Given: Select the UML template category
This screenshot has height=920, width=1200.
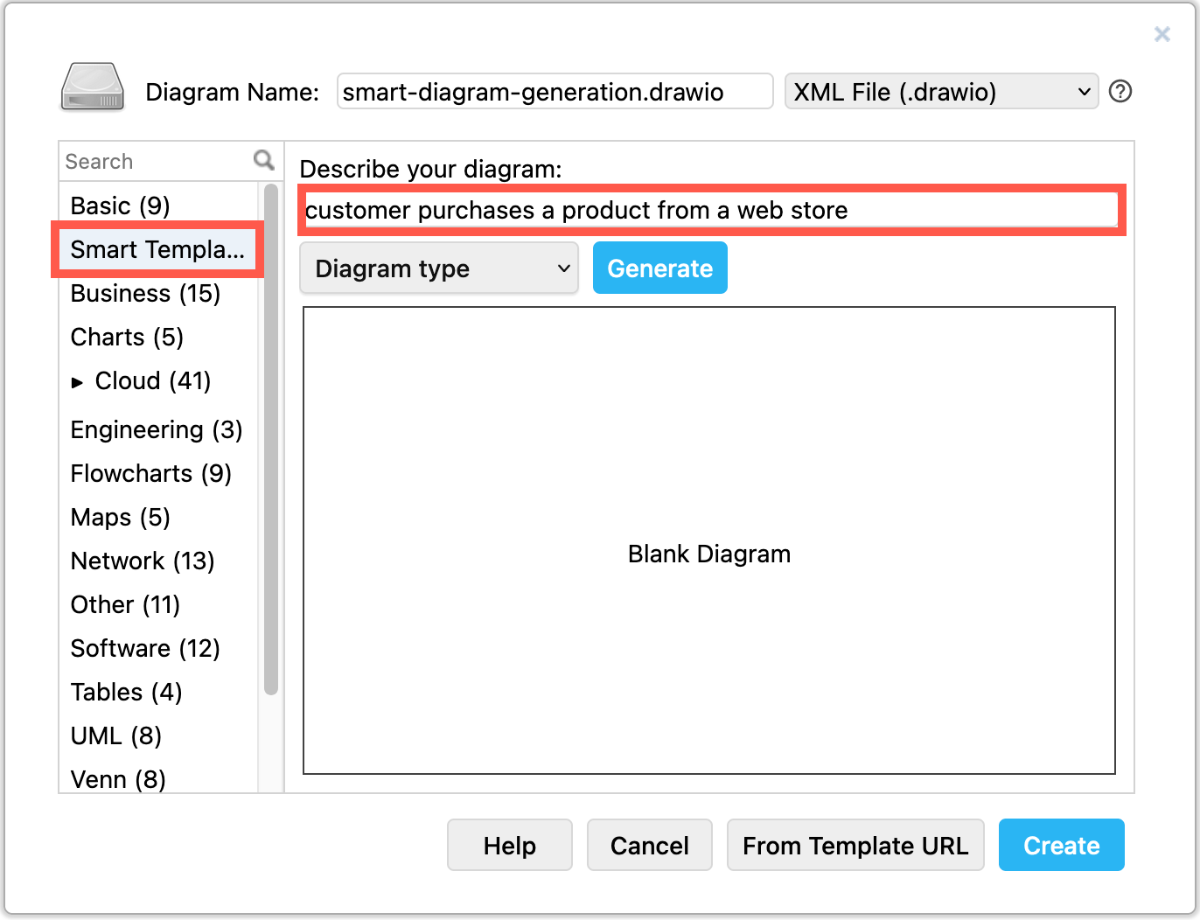Looking at the screenshot, I should (x=115, y=735).
